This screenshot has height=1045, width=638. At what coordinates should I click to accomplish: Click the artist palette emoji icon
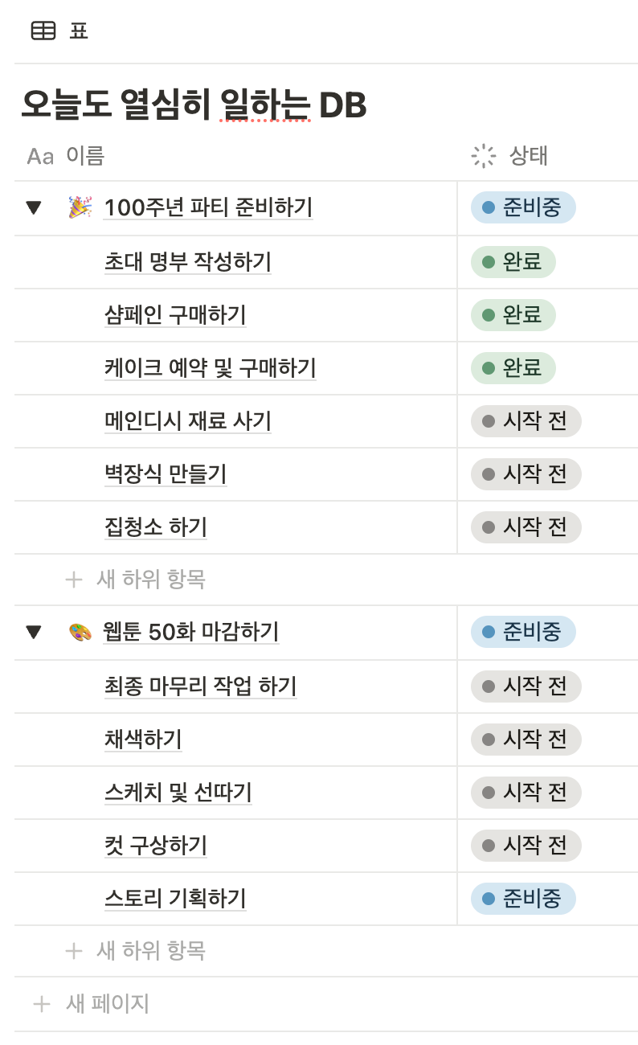[x=80, y=632]
